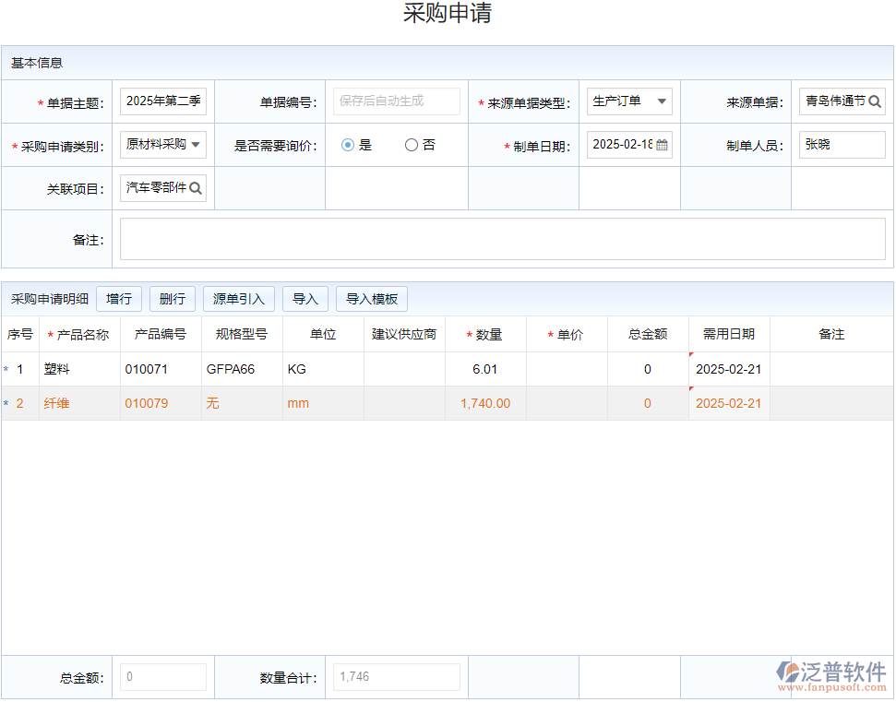Image resolution: width=896 pixels, height=702 pixels.
Task: Click the 删行 button to delete a row
Action: click(x=172, y=298)
